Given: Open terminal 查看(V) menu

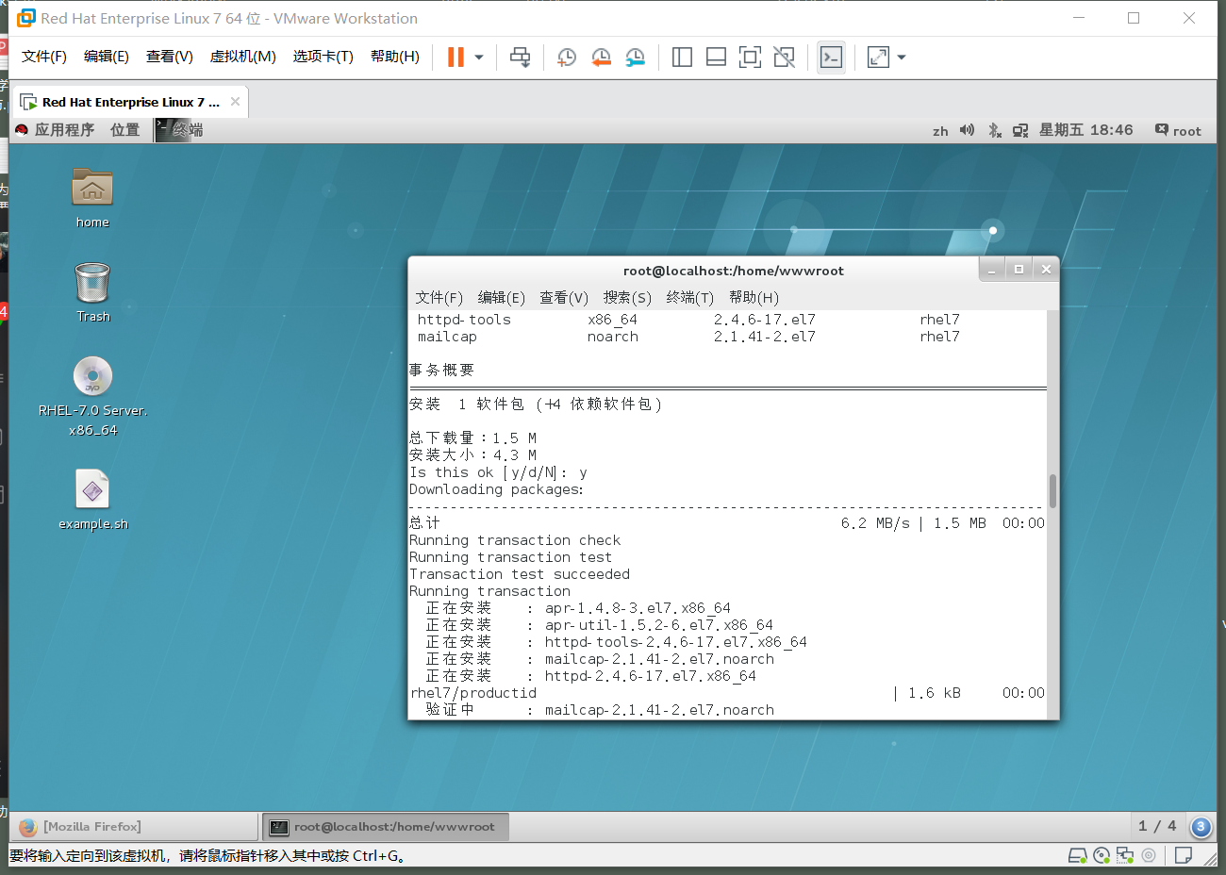Looking at the screenshot, I should pyautogui.click(x=564, y=298).
